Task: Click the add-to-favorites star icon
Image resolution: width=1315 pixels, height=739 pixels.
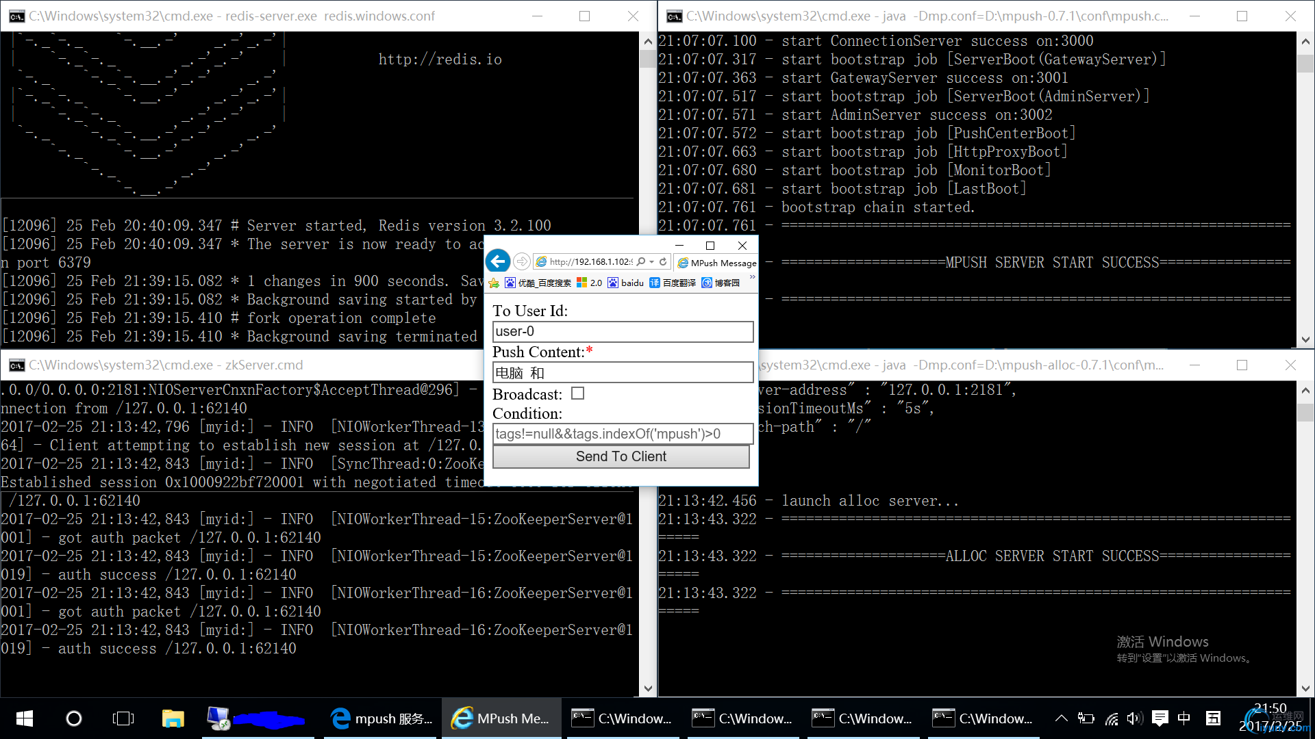Action: (494, 283)
